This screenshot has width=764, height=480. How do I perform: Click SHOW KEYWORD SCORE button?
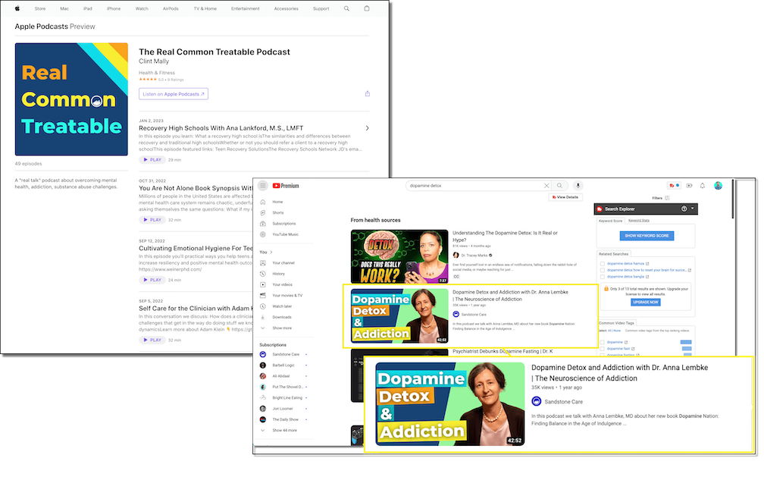coord(647,236)
